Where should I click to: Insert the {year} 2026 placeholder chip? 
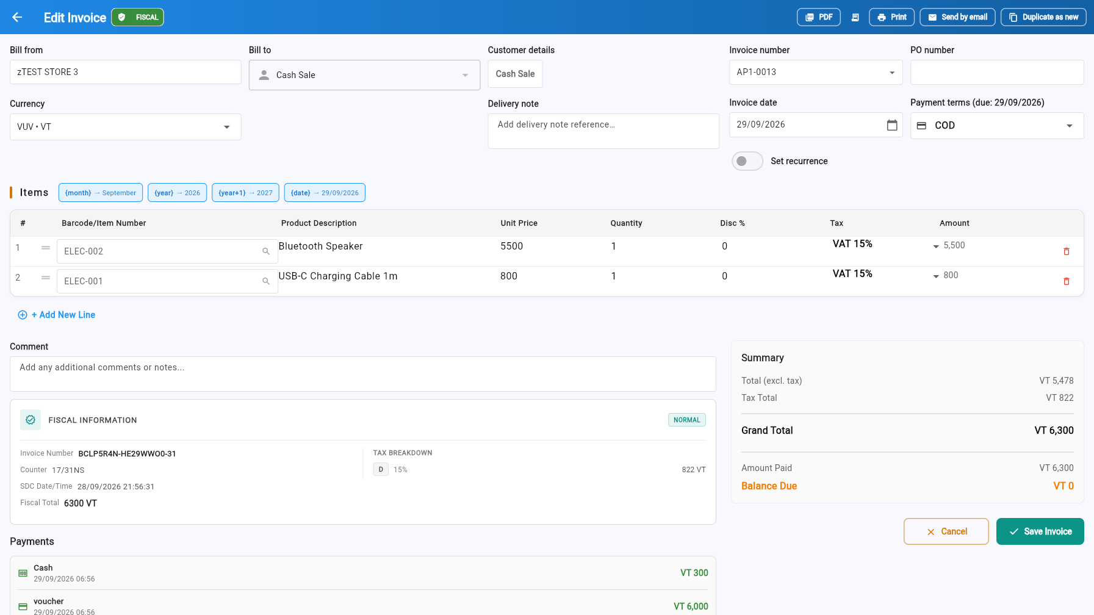pos(178,193)
